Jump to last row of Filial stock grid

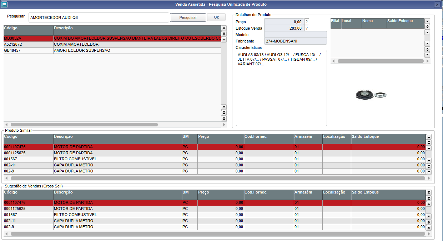pos(427,55)
